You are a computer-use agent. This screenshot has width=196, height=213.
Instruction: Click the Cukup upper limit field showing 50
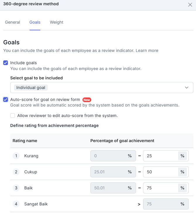click(x=166, y=172)
